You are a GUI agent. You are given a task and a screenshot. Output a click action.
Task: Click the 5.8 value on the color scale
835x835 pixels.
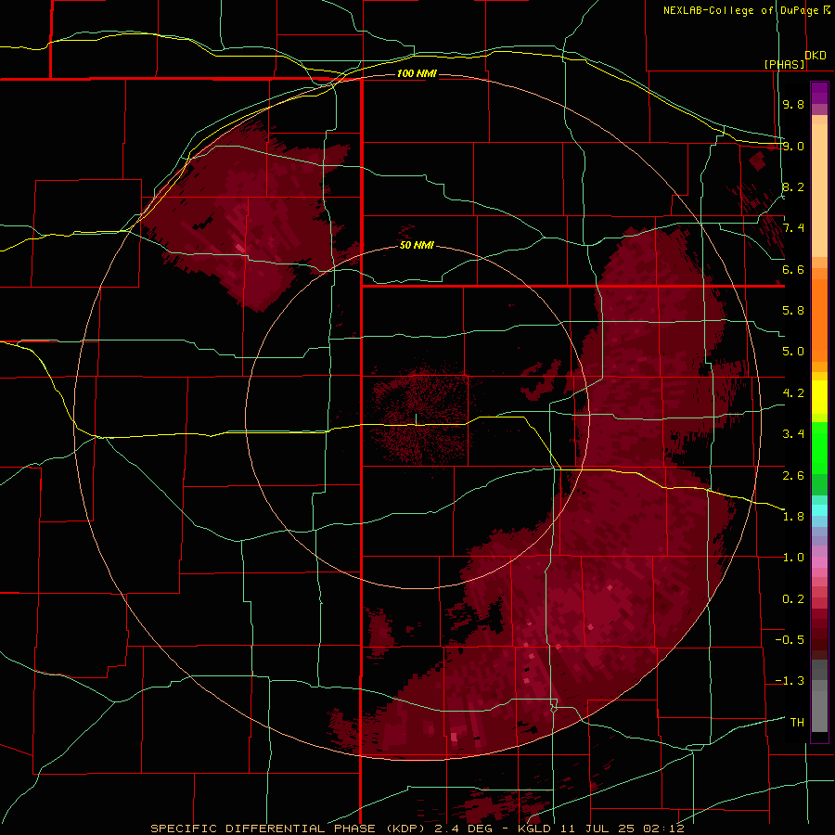(793, 311)
